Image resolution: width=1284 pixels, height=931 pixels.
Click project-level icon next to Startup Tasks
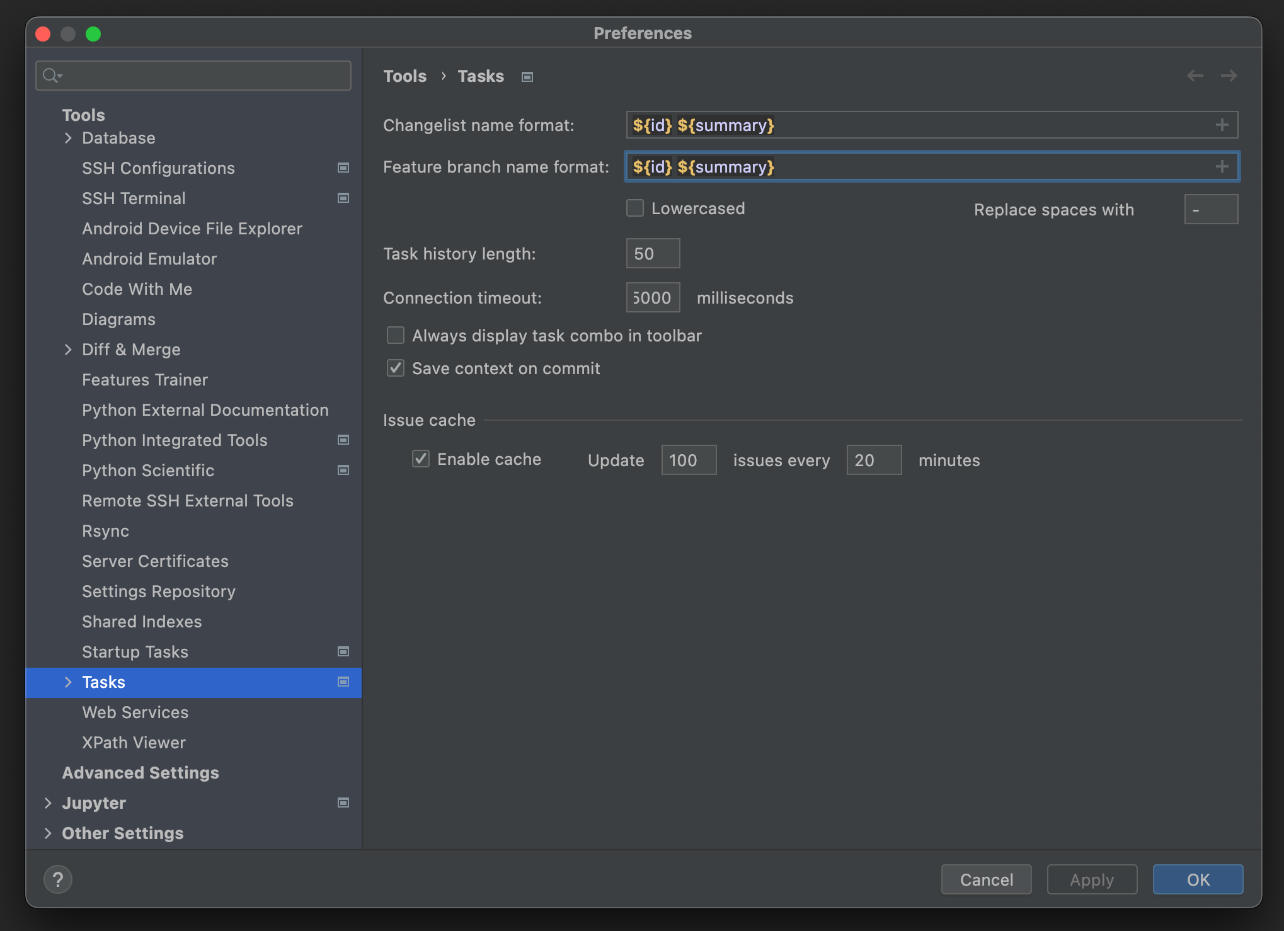tap(343, 651)
